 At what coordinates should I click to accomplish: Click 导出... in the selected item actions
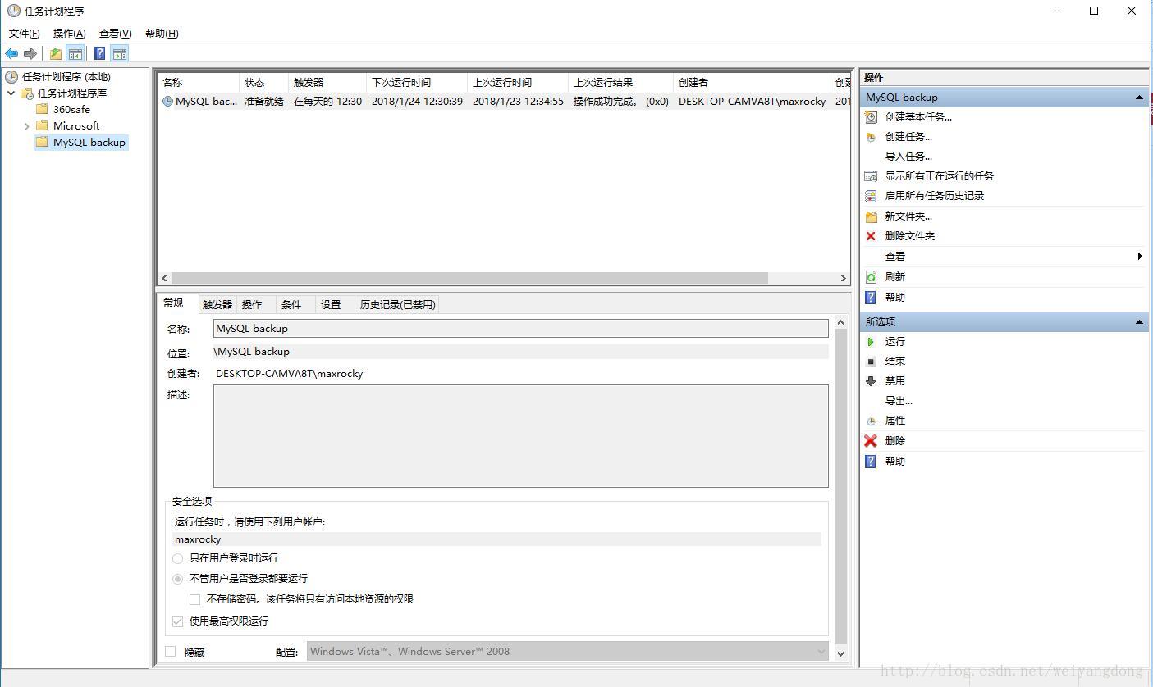click(x=899, y=401)
